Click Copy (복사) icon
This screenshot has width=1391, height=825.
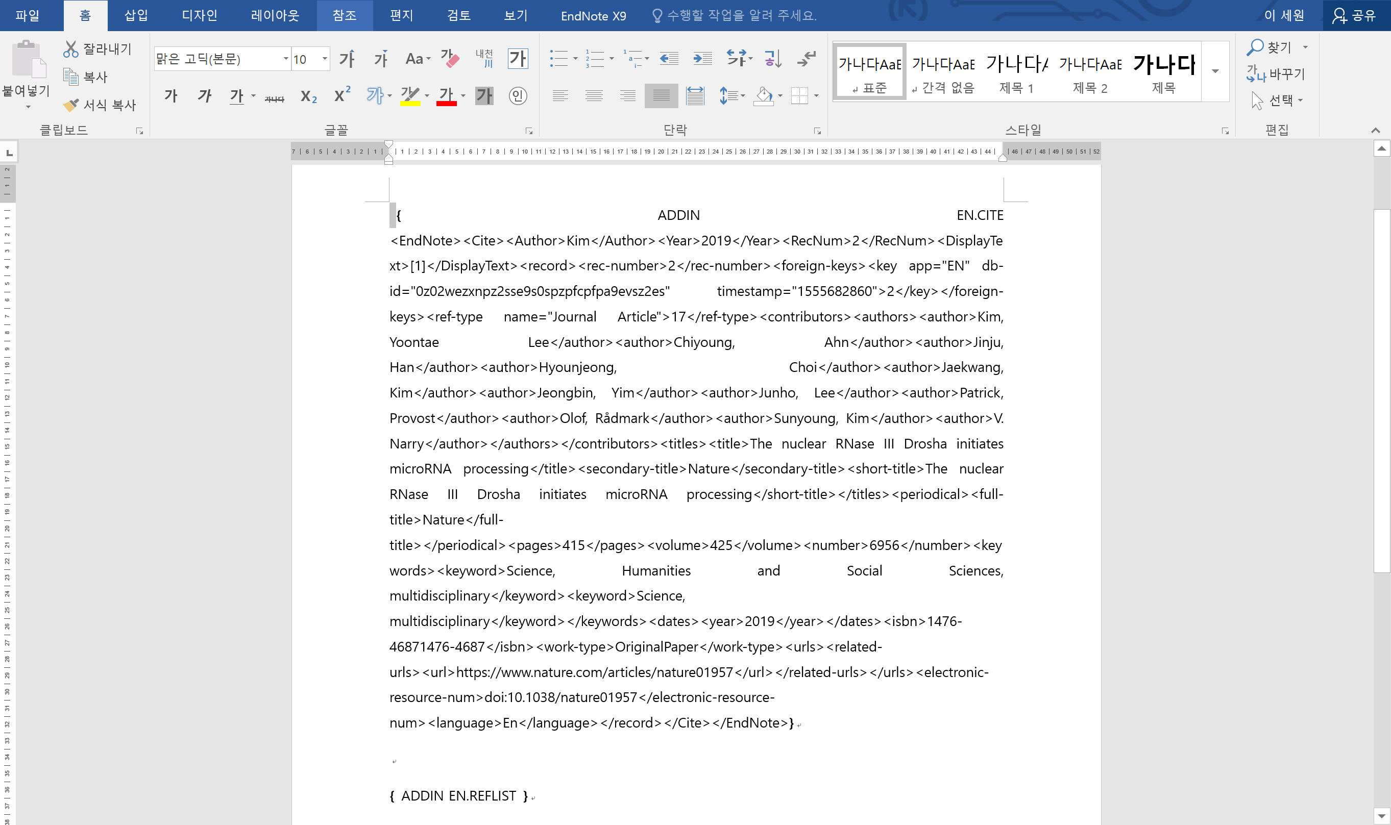pyautogui.click(x=71, y=77)
